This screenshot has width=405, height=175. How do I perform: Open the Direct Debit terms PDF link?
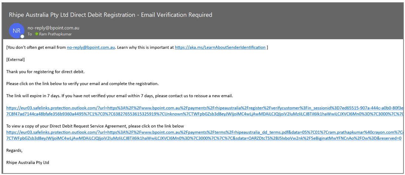point(203,132)
